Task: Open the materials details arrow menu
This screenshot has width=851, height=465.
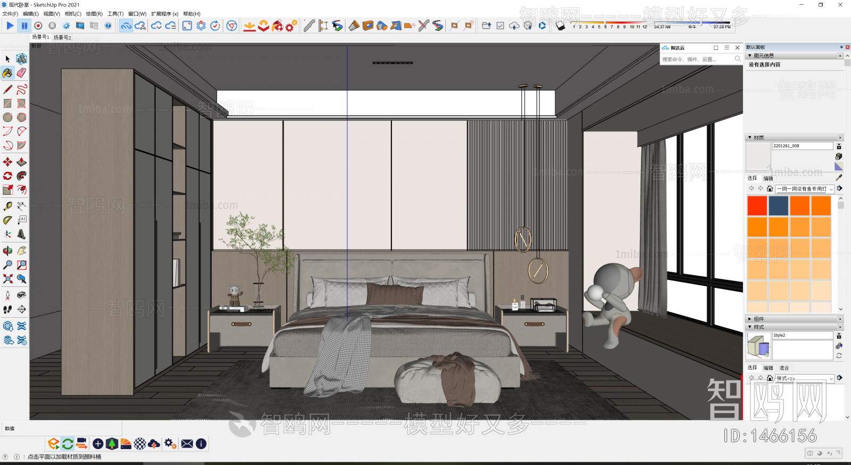Action: pyautogui.click(x=840, y=188)
